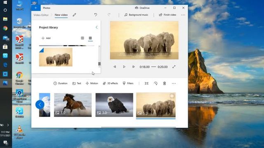Rename video with the pencil icon
264x148 pixels.
click(x=74, y=15)
